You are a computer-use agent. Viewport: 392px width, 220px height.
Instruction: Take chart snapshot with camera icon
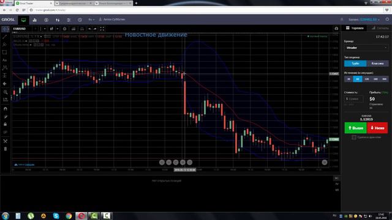click(x=336, y=29)
